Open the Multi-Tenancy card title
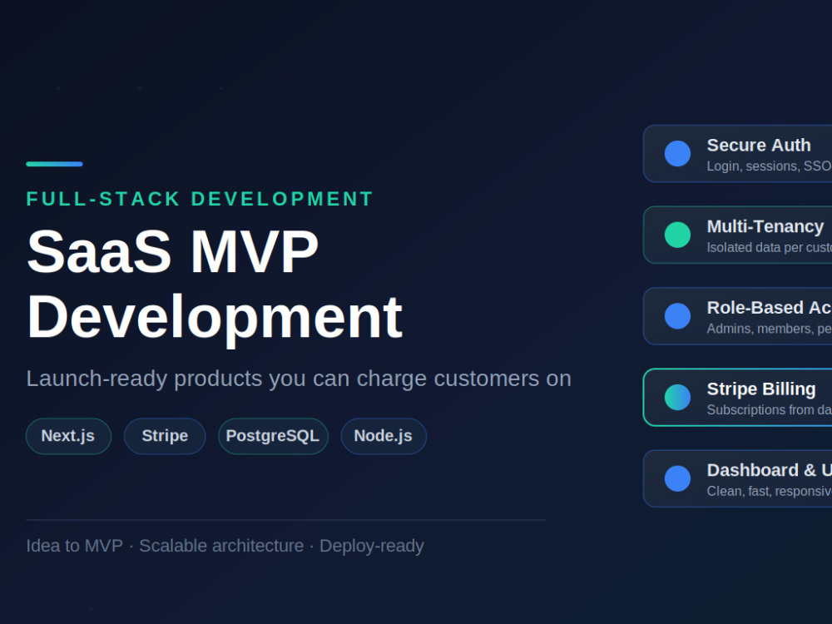832x624 pixels. (765, 226)
